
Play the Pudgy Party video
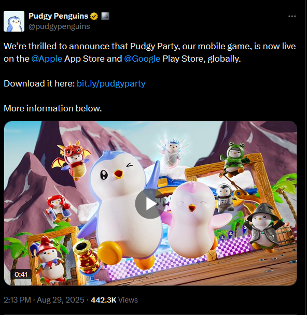click(x=149, y=204)
